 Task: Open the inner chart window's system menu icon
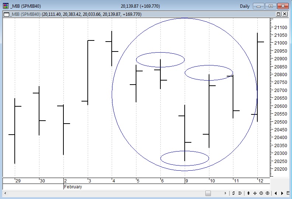coord(6,14)
